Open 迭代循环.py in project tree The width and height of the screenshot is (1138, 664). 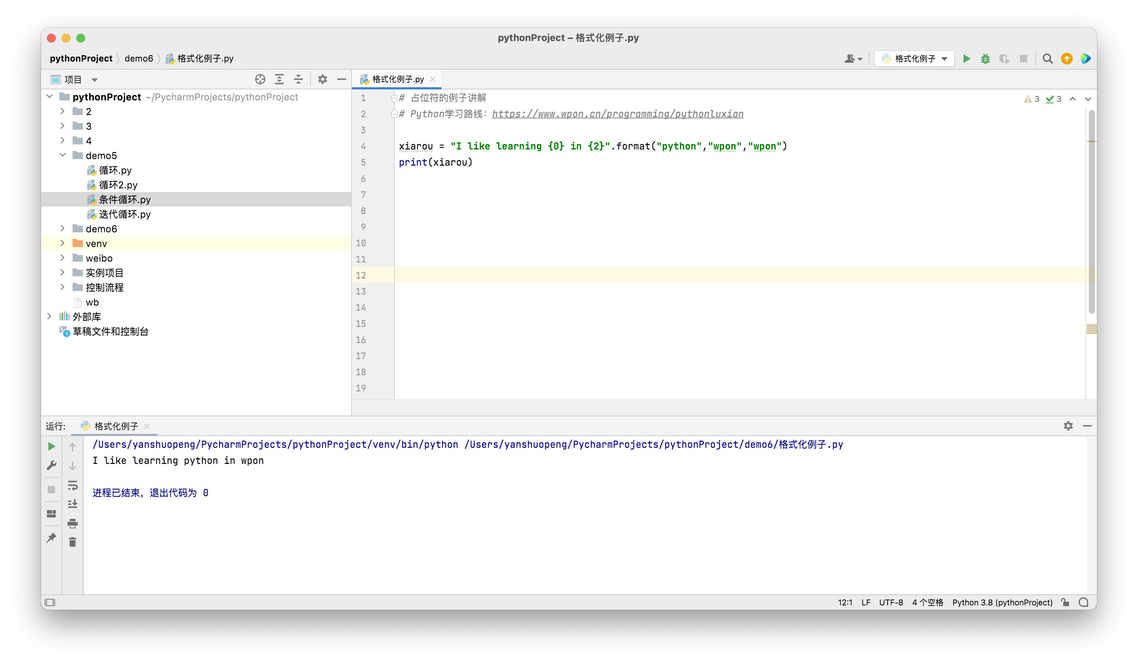coord(125,214)
